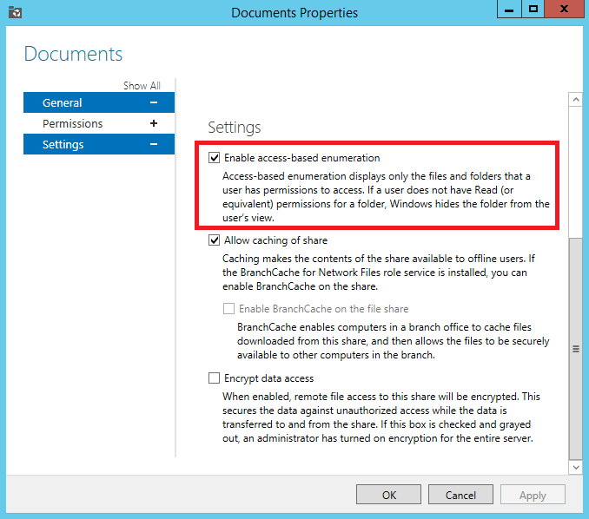
Task: Maximize the Documents Properties window
Action: [533, 10]
